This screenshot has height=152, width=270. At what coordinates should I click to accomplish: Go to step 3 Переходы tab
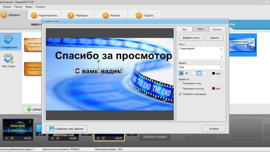pos(78,15)
